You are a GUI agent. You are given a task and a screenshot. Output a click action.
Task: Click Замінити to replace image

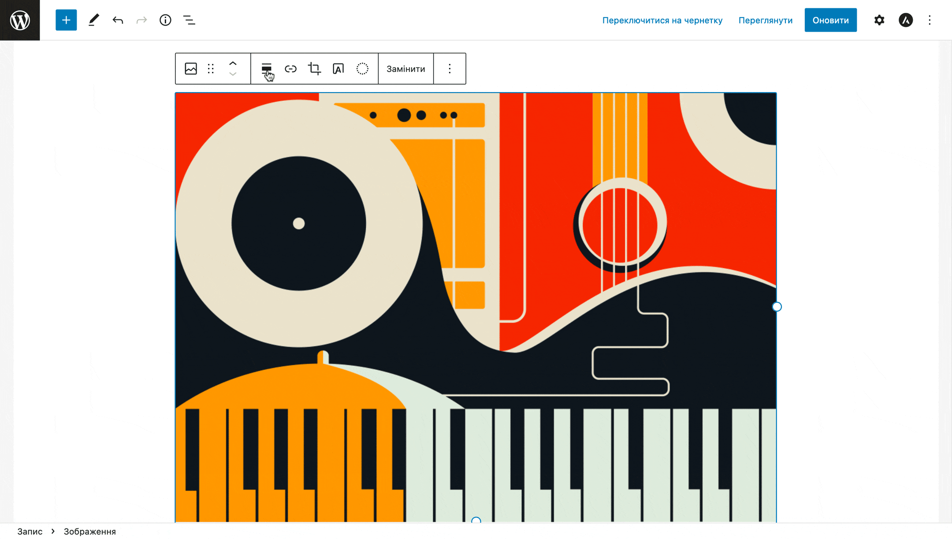[406, 69]
